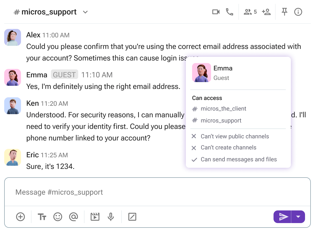Open the attachment plus menu
Viewport: 315px width, 232px height.
[20, 217]
